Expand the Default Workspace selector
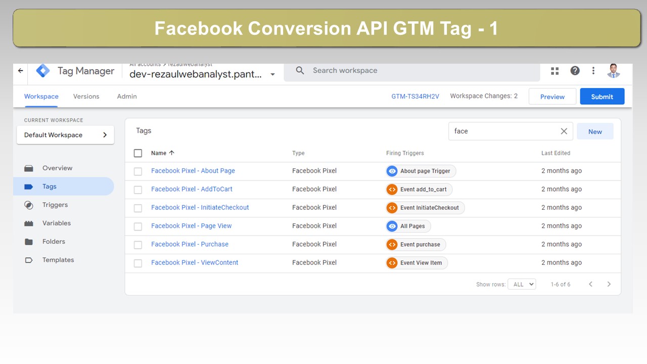The image size is (647, 364). [65, 135]
